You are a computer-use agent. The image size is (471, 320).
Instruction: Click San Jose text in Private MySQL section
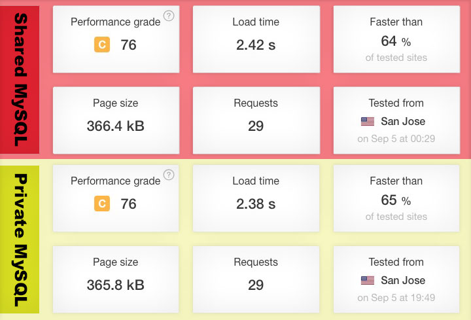tap(403, 280)
